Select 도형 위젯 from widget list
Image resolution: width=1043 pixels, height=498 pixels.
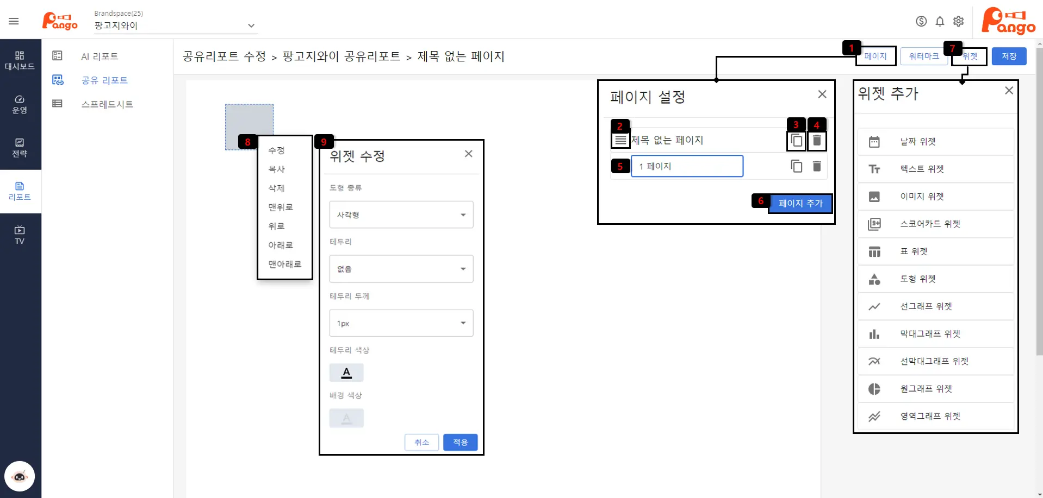(918, 279)
